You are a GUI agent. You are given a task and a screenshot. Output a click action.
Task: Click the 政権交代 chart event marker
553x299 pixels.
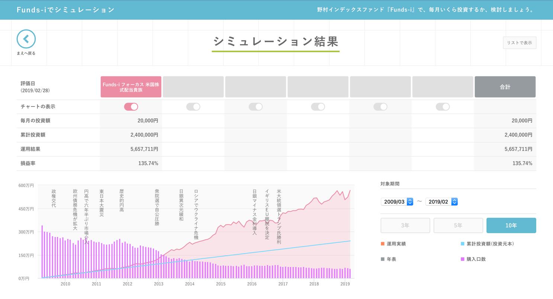click(x=54, y=198)
